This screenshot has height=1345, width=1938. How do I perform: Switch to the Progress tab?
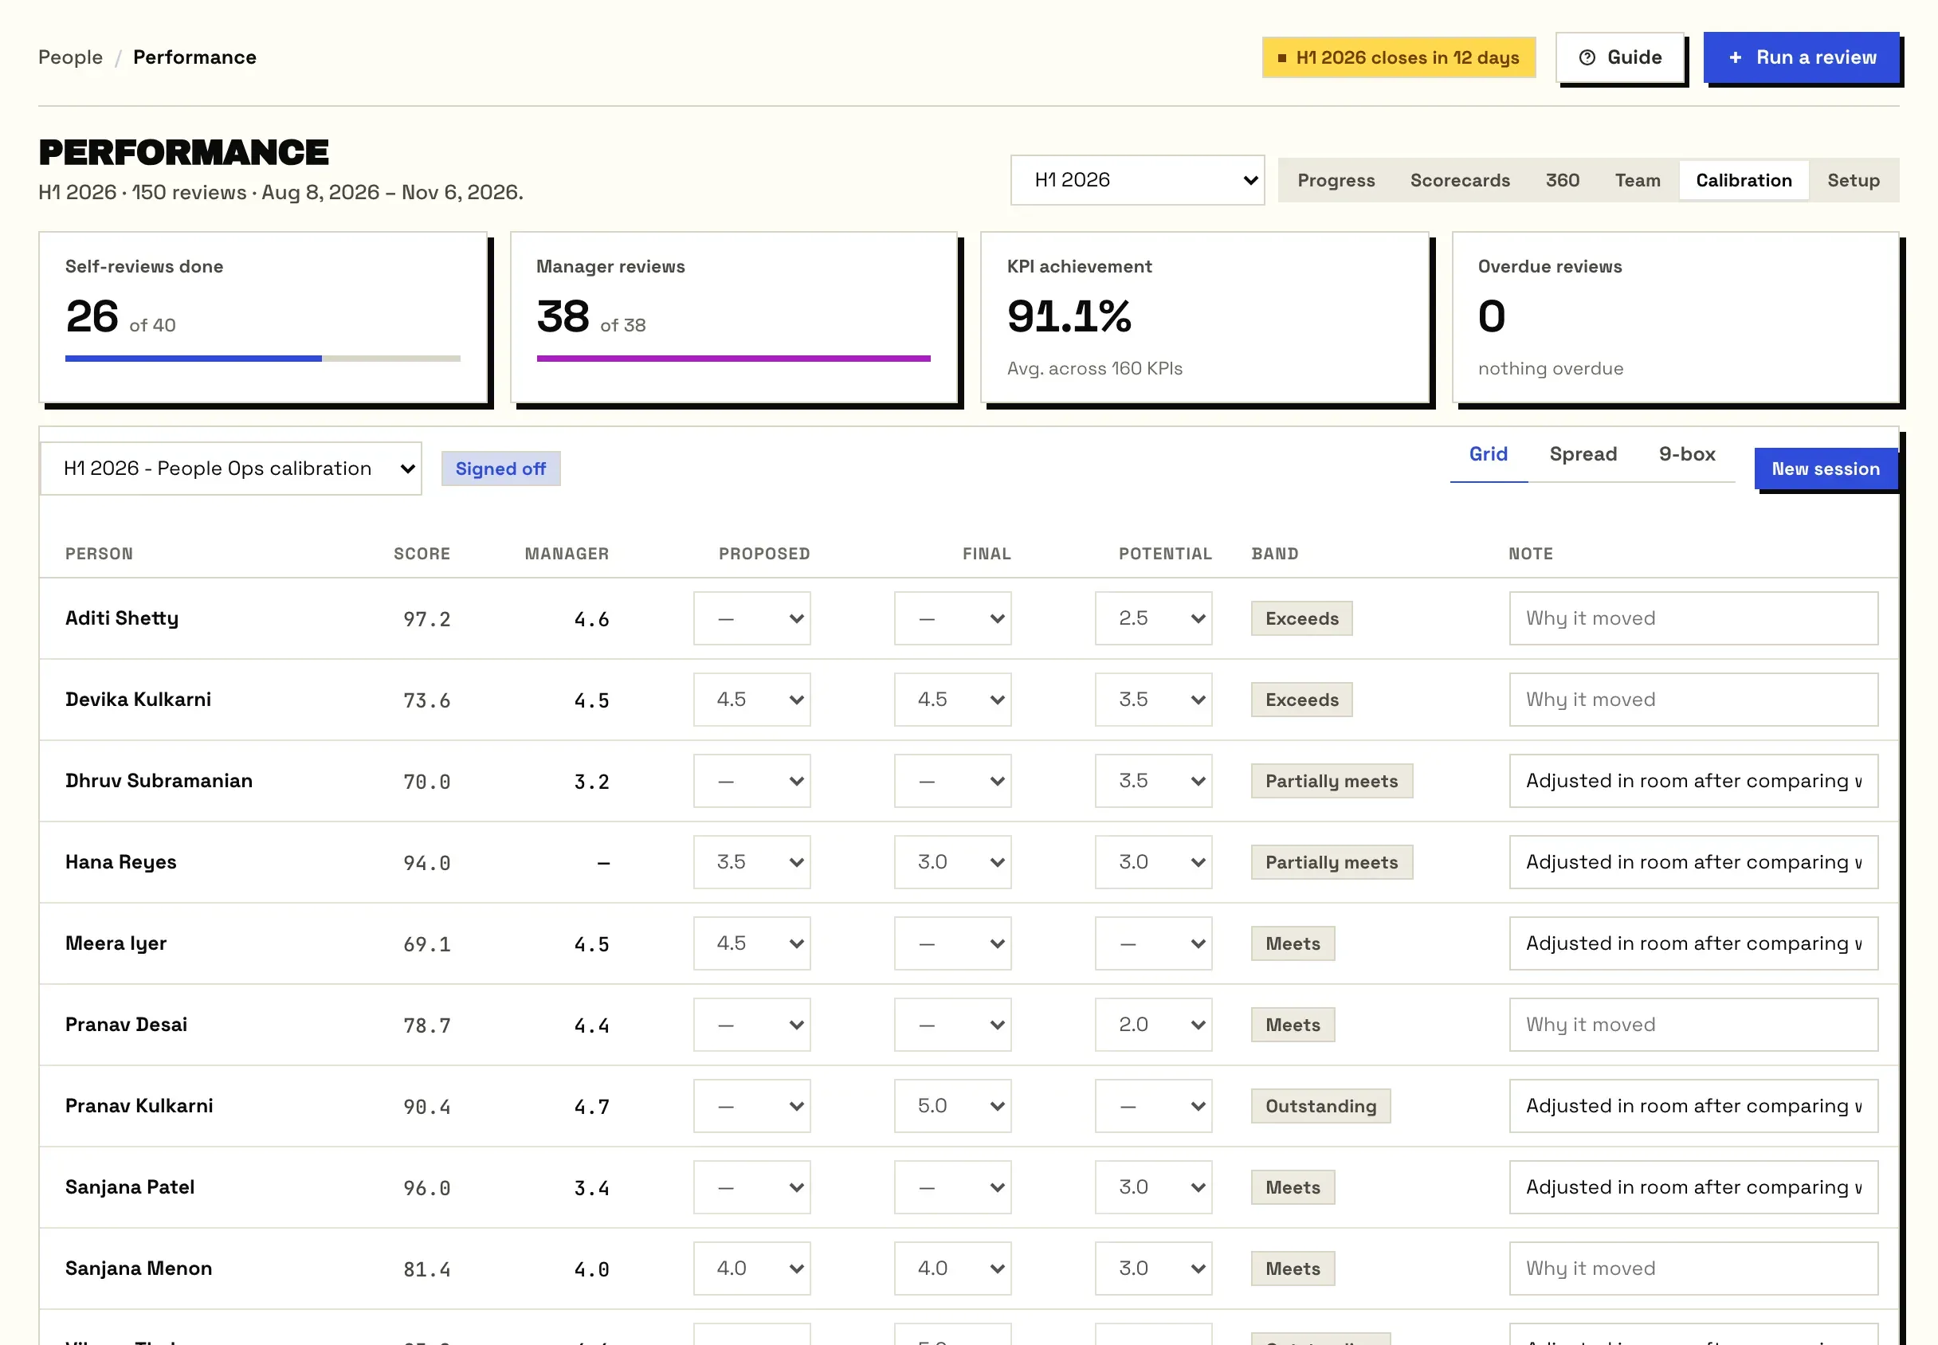click(1336, 180)
